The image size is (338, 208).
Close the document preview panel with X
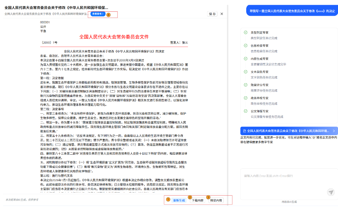pos(222,14)
